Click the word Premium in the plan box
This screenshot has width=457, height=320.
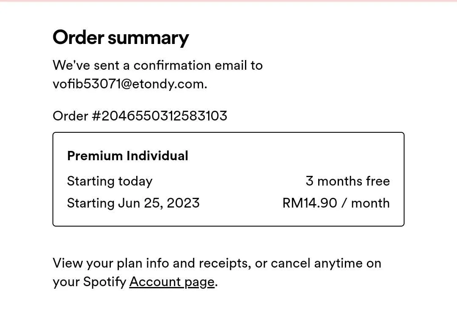[x=95, y=156]
